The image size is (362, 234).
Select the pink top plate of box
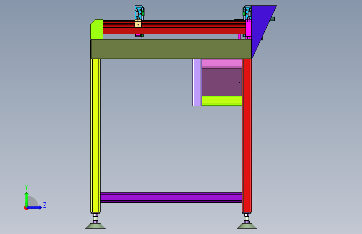222,64
